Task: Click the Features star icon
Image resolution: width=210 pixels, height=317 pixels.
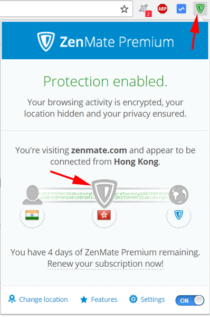Action: (x=84, y=300)
